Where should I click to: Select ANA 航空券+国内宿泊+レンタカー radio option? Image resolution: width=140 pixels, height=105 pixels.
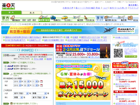click(6, 69)
